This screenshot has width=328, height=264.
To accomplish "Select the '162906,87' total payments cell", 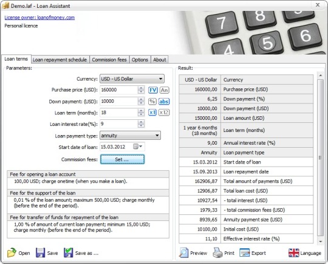I will pyautogui.click(x=200, y=181).
